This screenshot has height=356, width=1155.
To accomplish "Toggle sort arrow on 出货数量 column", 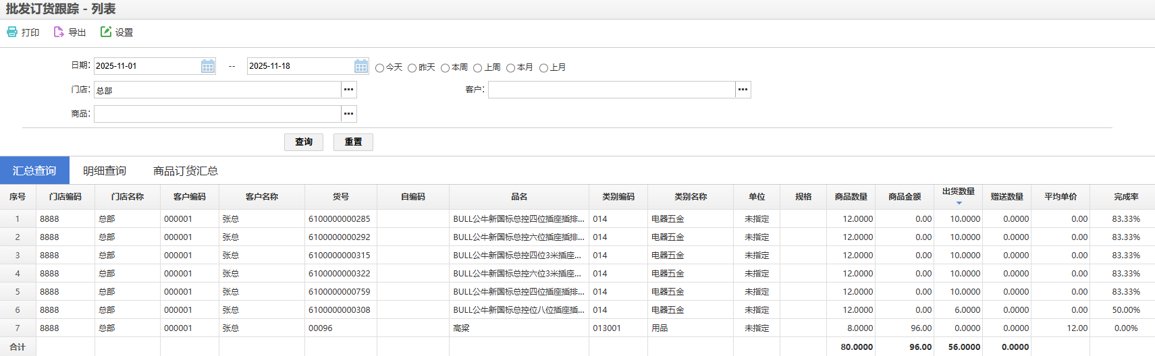I will [x=959, y=202].
